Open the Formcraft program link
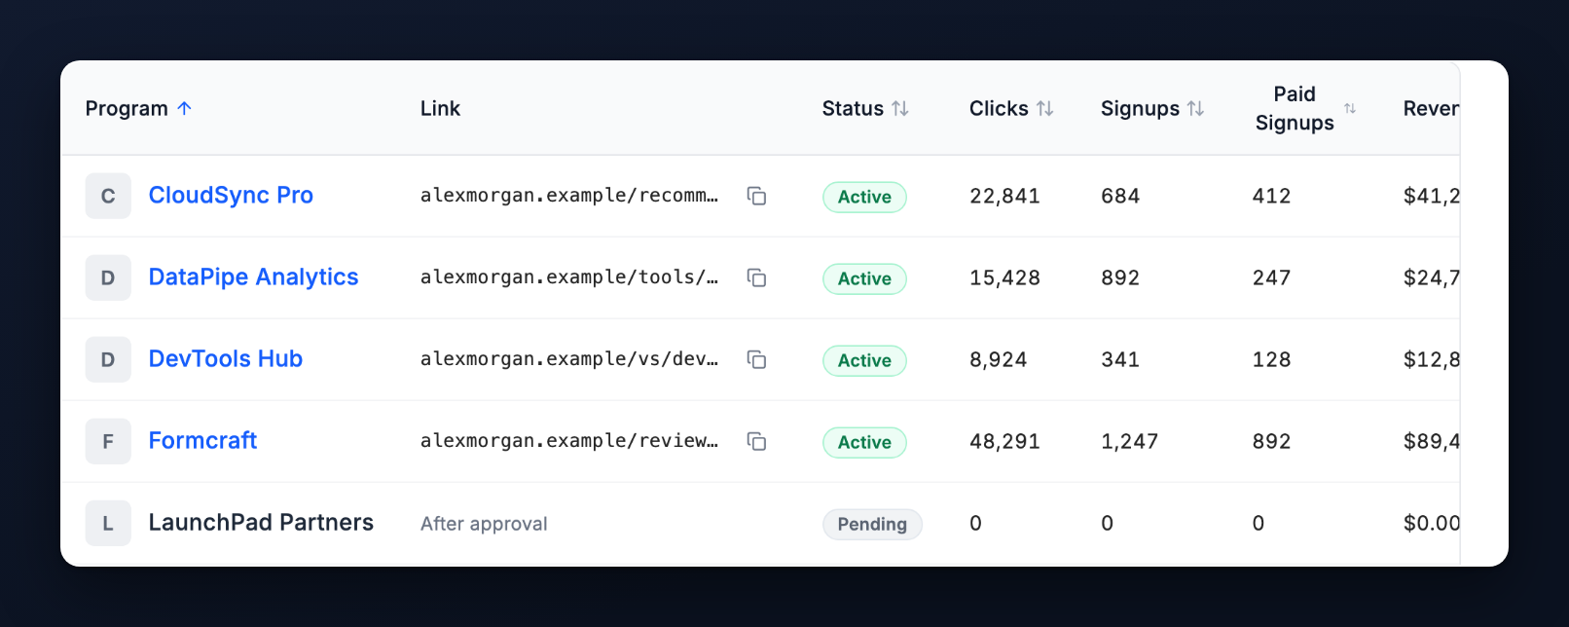This screenshot has width=1569, height=627. click(x=202, y=440)
